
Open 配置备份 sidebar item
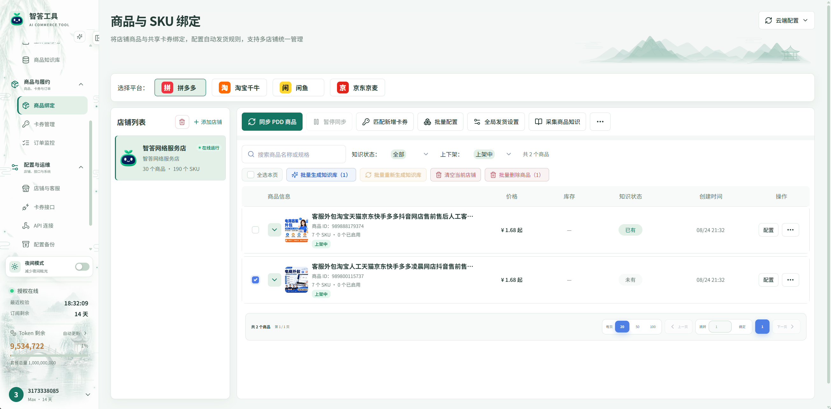(x=44, y=245)
